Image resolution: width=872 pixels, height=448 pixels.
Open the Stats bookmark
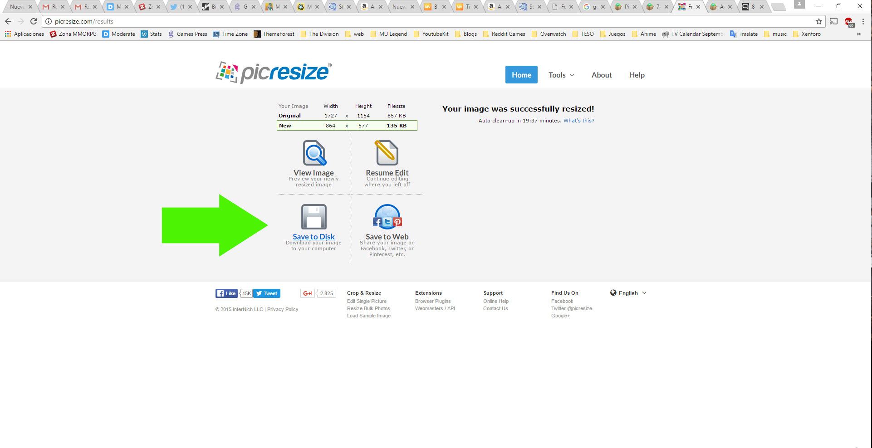tap(152, 34)
